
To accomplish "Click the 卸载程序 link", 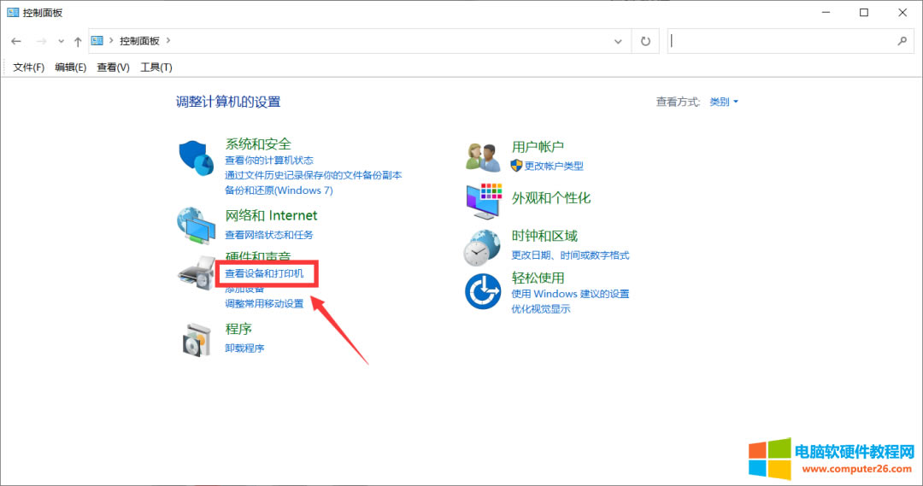I will 244,348.
